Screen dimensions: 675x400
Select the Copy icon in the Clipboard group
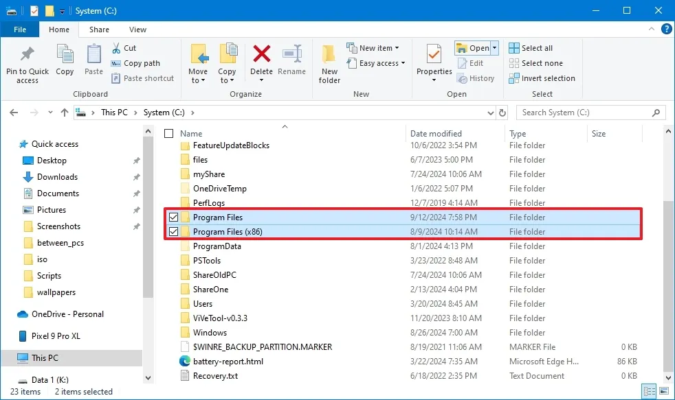click(65, 62)
